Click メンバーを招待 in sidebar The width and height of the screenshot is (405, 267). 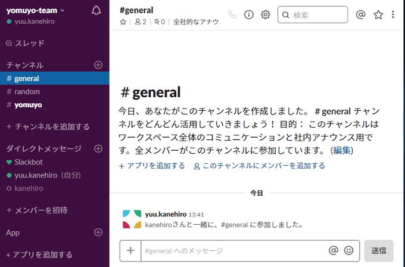[x=37, y=210]
